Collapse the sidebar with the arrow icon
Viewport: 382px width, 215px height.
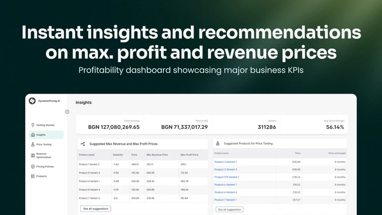point(67,112)
